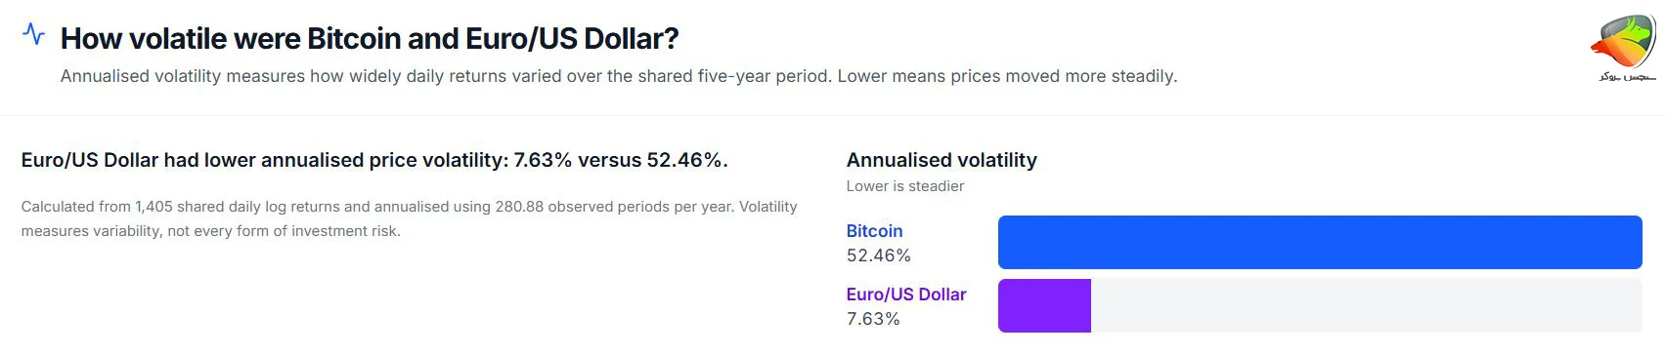The image size is (1666, 354).
Task: Click '7.63% versus 52.46%' in the summary headline
Action: 621,160
